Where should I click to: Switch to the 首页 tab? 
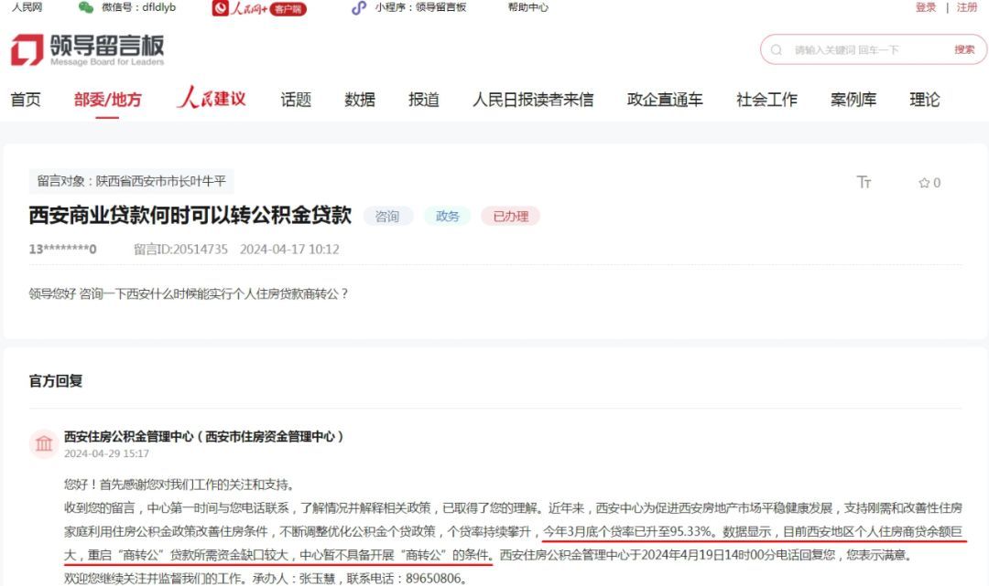[x=25, y=99]
